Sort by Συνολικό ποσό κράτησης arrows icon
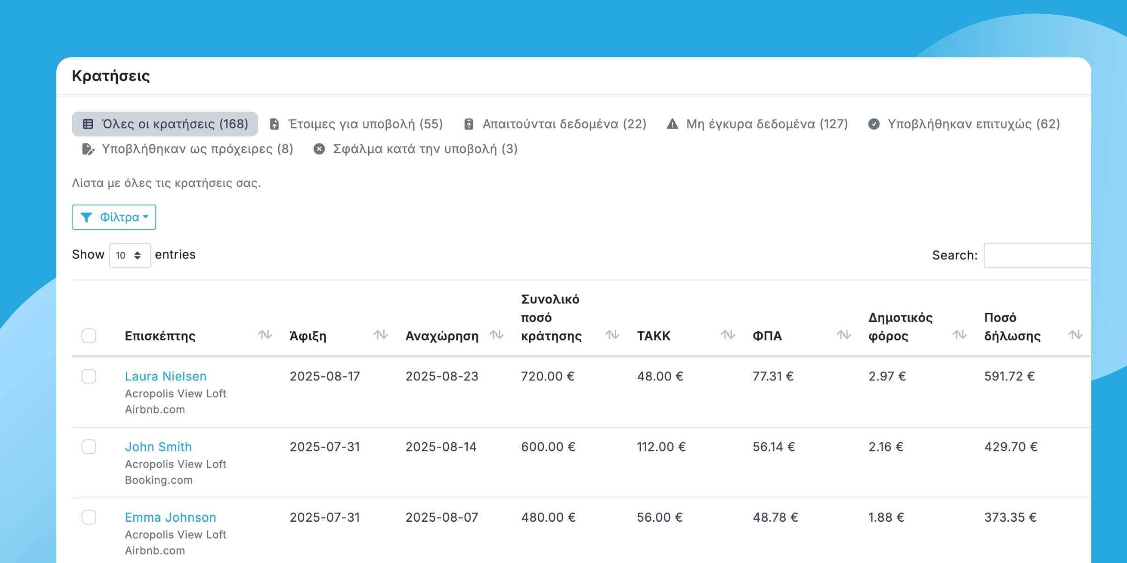 (612, 335)
